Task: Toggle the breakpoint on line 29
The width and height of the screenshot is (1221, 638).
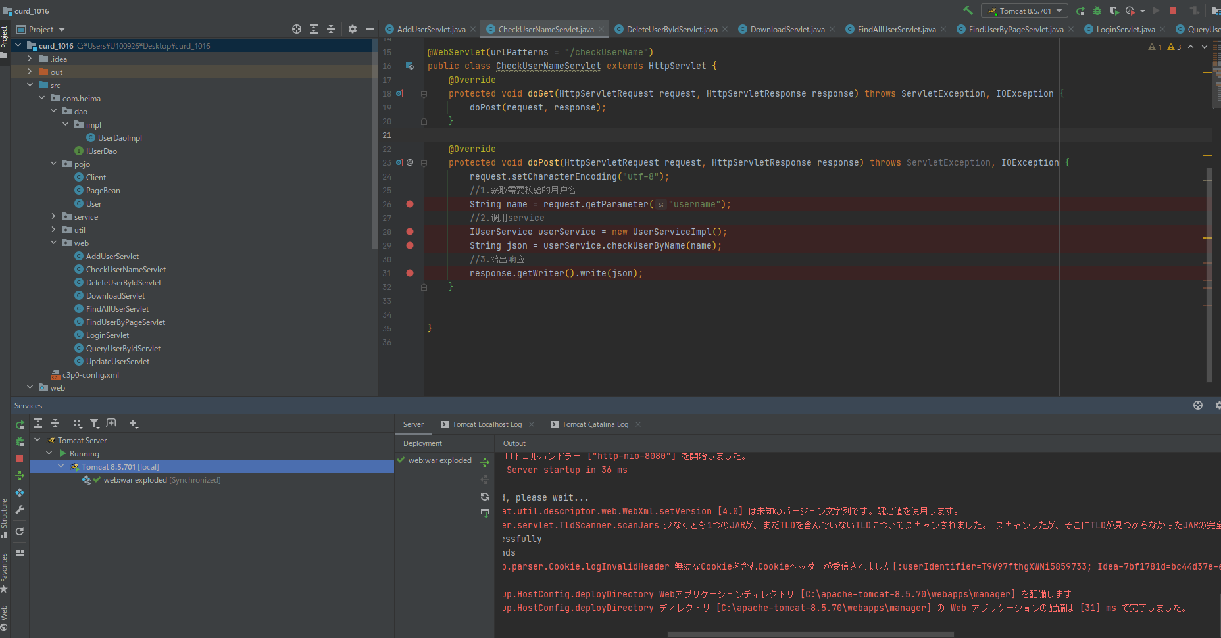Action: [410, 245]
